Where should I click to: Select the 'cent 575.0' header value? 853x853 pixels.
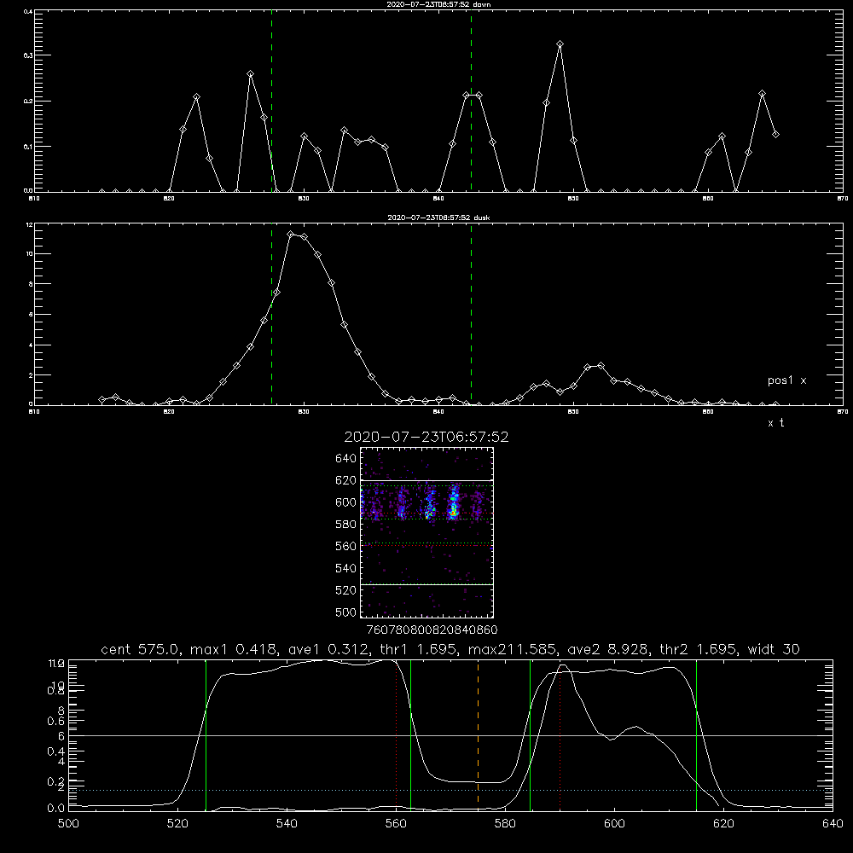click(140, 649)
